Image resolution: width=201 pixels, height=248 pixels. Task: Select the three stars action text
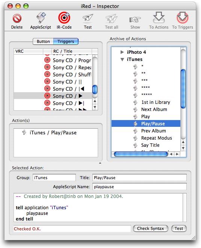[144, 81]
